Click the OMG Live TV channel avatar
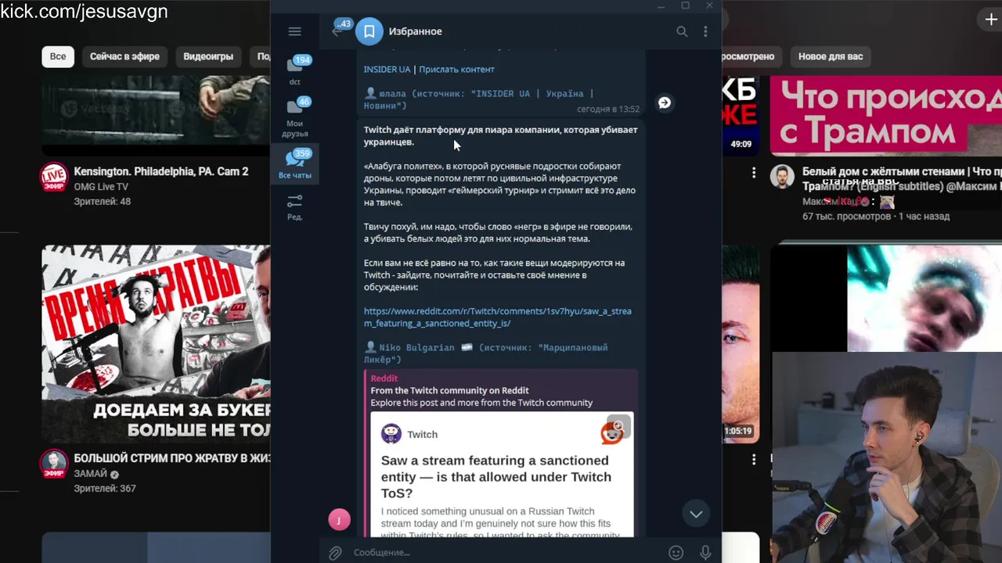 (x=54, y=178)
